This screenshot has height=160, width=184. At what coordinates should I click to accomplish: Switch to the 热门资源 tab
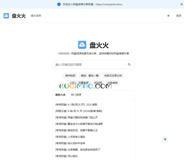(76, 95)
